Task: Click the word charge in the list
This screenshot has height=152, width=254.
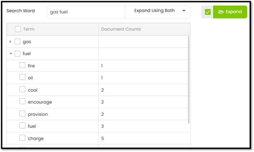Action: click(36, 139)
